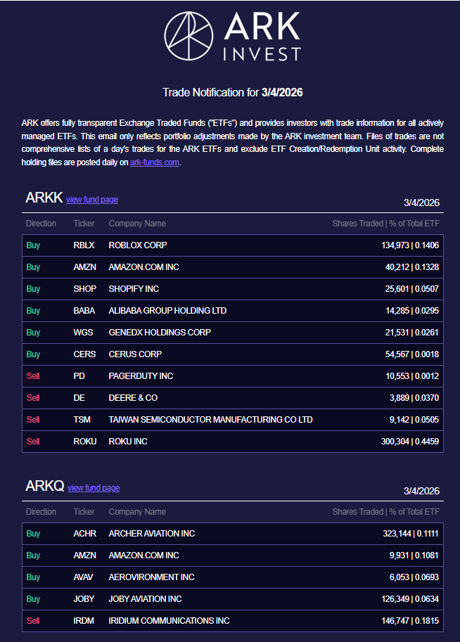Click the value 146,747 | 0.1815

pos(410,621)
